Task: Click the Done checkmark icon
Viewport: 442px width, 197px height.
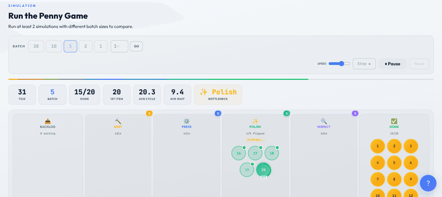Action: pyautogui.click(x=394, y=121)
